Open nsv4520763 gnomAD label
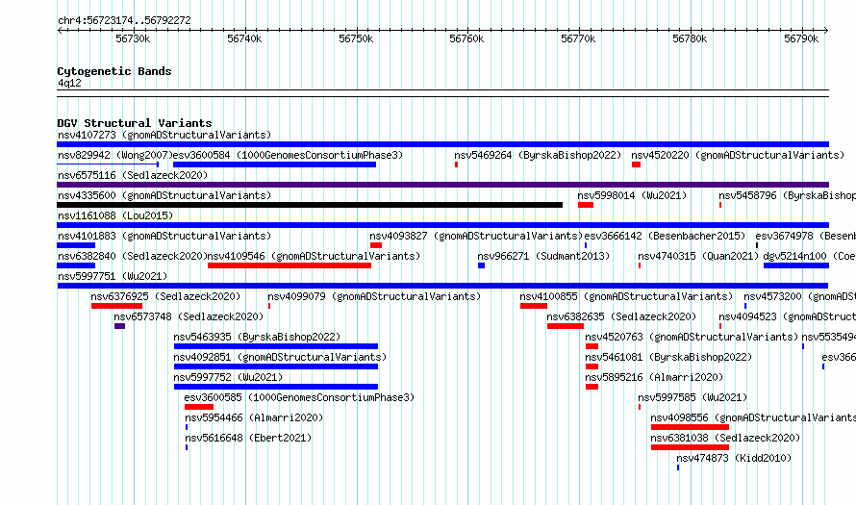 tap(692, 337)
